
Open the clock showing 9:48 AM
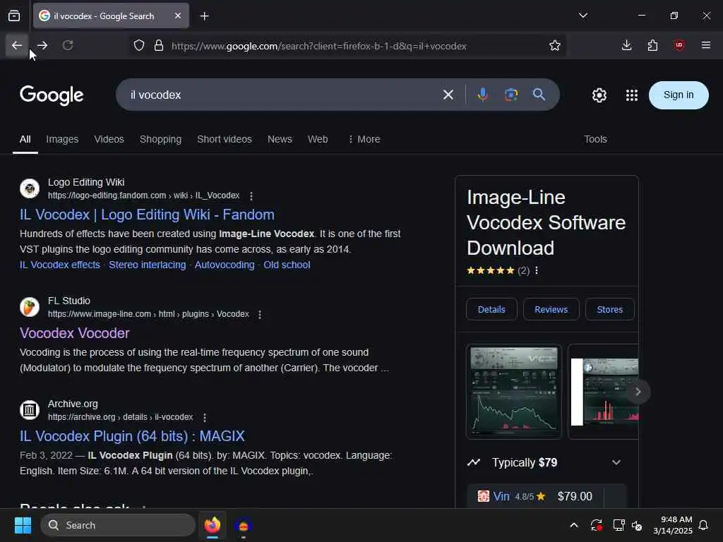[673, 525]
